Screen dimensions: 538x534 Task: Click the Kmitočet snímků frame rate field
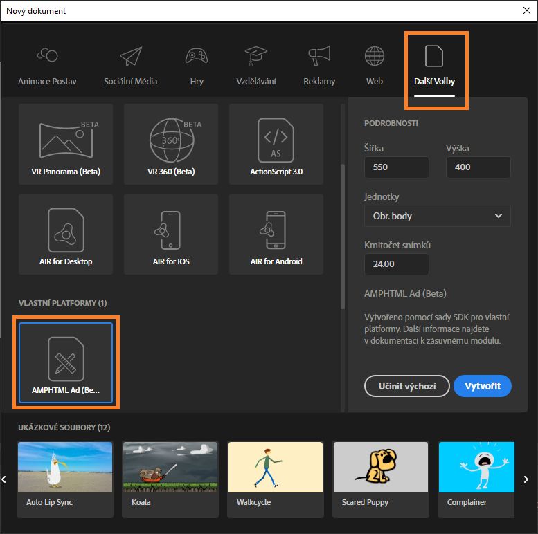[396, 264]
